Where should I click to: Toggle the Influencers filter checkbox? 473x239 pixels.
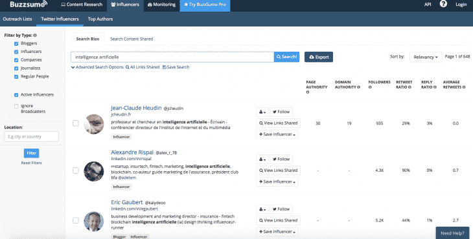click(16, 52)
